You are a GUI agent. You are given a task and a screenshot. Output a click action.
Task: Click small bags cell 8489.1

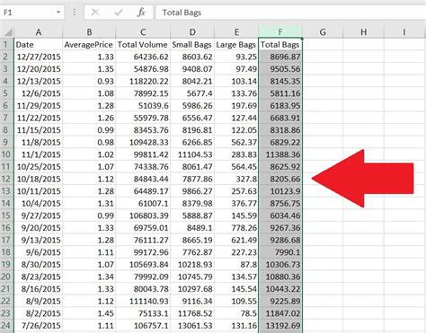(x=192, y=228)
